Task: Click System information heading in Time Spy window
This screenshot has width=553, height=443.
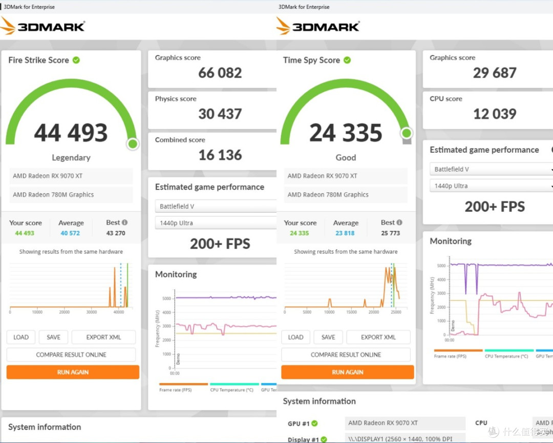Action: (320, 401)
